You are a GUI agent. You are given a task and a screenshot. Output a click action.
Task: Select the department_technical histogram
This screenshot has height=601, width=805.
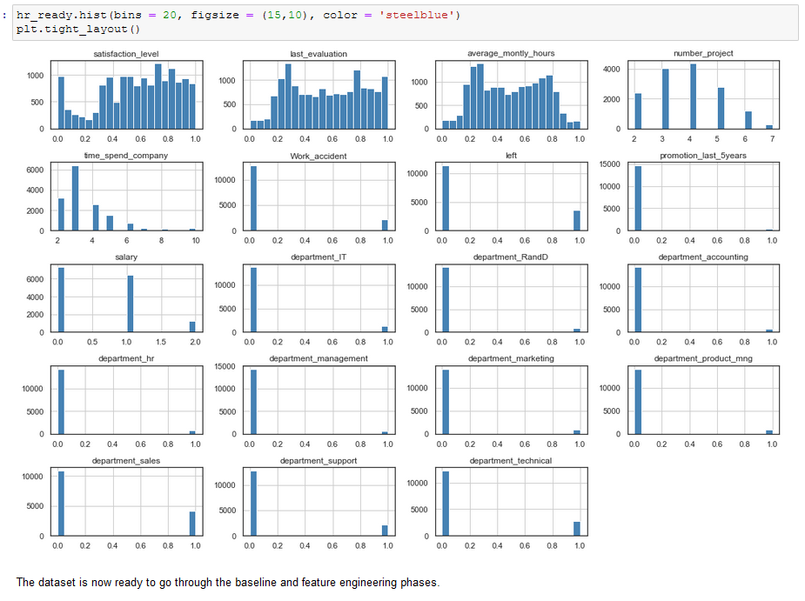point(512,502)
